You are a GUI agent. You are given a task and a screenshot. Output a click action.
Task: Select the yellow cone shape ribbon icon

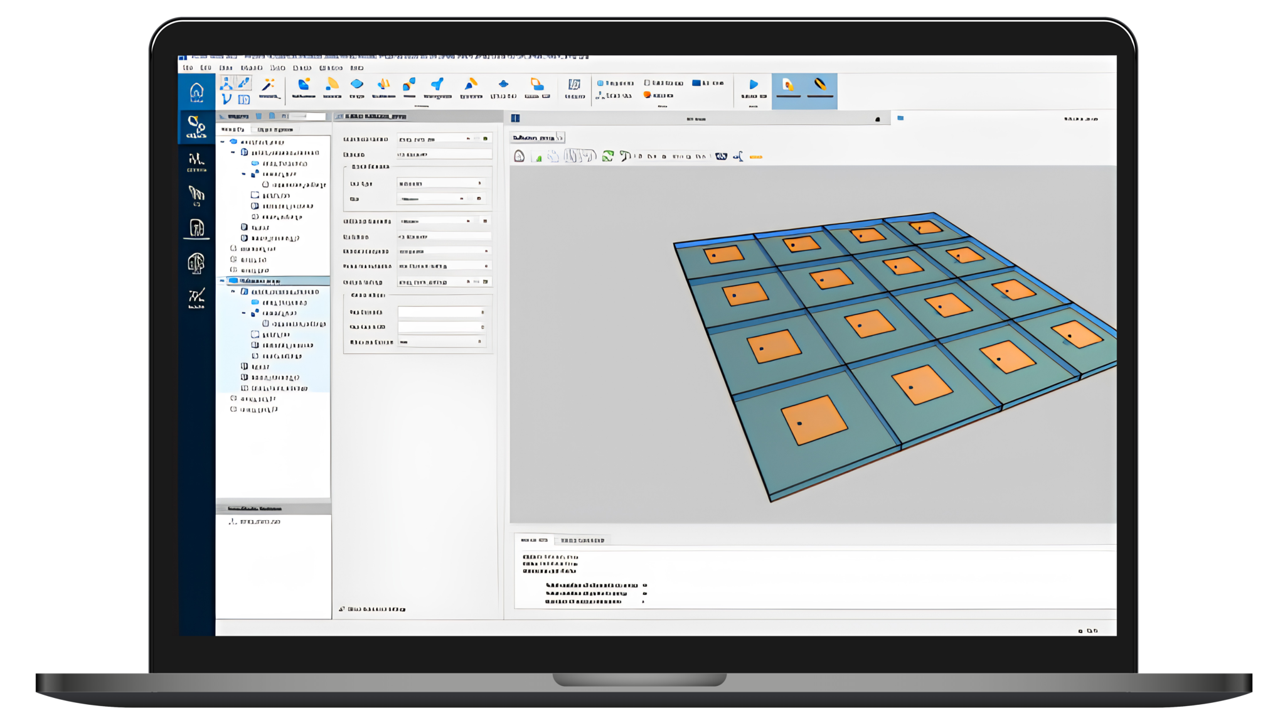click(332, 84)
